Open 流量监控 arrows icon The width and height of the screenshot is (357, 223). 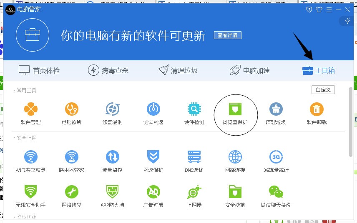coord(113,157)
